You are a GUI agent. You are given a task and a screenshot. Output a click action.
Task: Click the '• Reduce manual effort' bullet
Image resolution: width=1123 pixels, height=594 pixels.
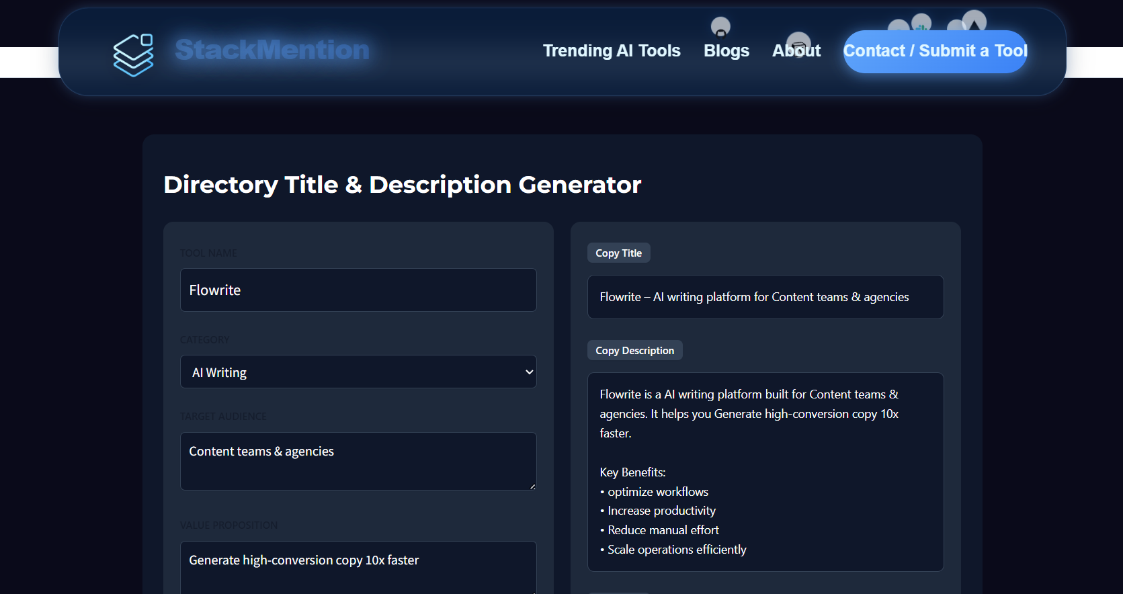tap(659, 530)
